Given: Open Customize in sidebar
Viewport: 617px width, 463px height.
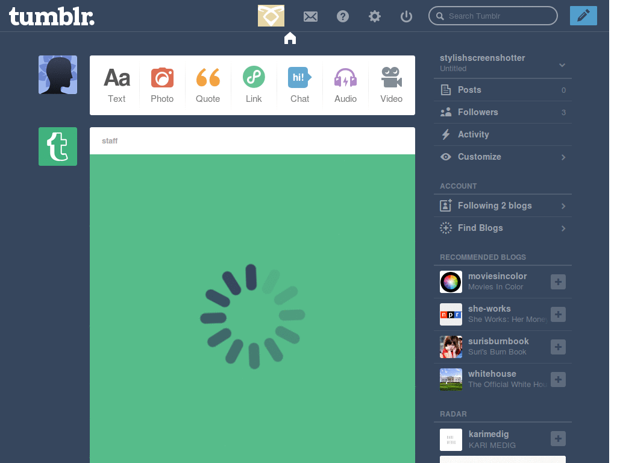Looking at the screenshot, I should click(x=503, y=157).
